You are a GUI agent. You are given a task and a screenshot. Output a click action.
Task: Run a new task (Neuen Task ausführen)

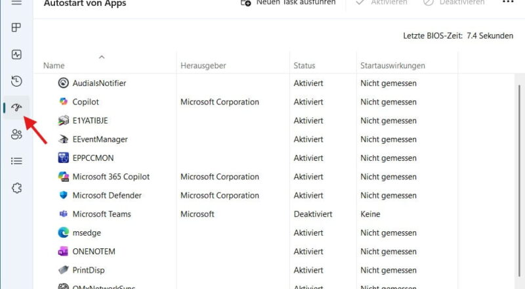[288, 3]
